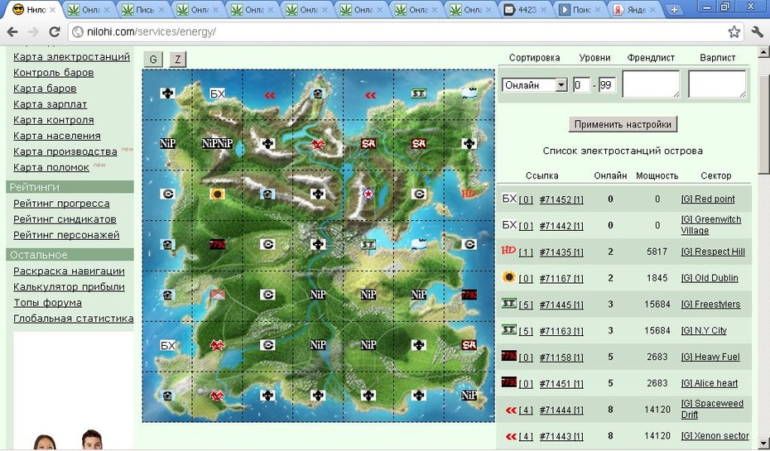Open Карта зарплат link
The height and width of the screenshot is (451, 770).
(x=50, y=104)
